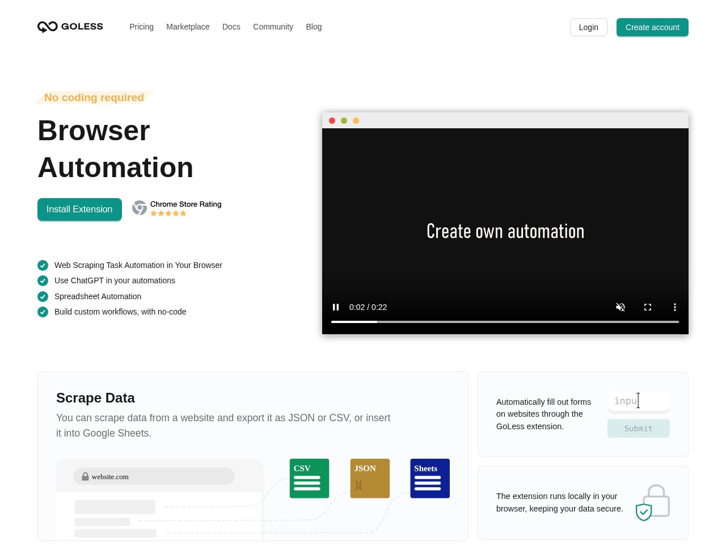Click the GoLess infinity logo icon
Screen dimensions: 726x545
(48, 27)
